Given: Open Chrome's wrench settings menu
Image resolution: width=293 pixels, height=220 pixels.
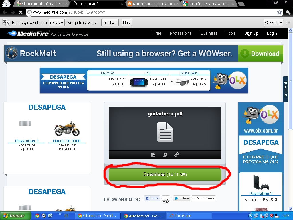Looking at the screenshot, I should coord(288,12).
